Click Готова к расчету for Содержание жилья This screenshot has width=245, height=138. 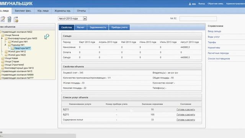click(x=186, y=120)
